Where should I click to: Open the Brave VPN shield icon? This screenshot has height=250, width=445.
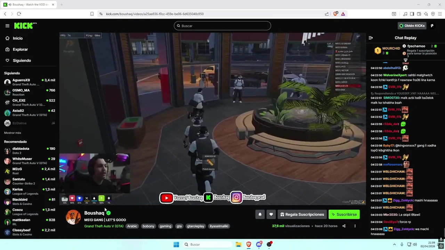click(433, 14)
